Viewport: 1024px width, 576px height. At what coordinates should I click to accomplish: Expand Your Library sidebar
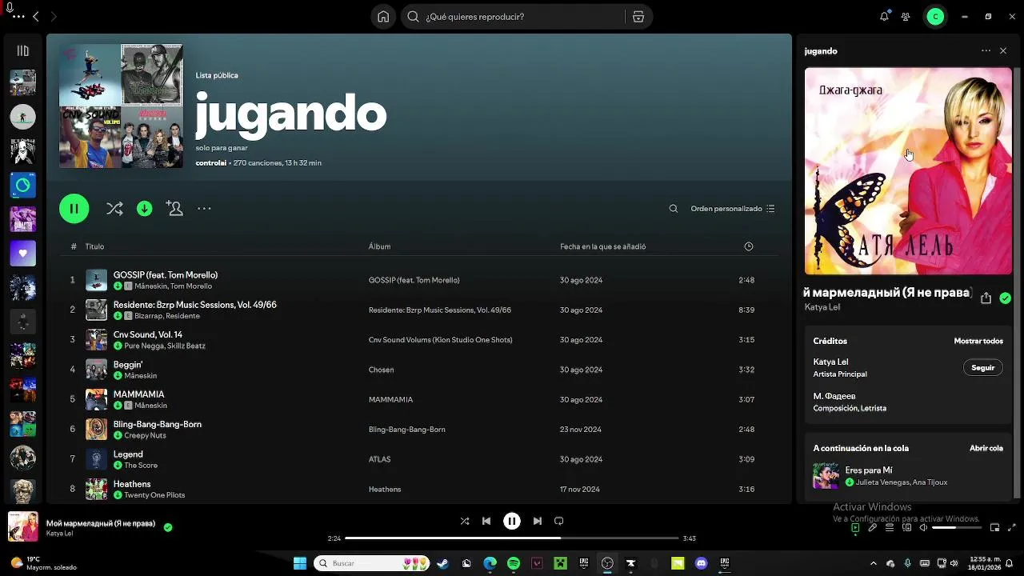tap(22, 51)
